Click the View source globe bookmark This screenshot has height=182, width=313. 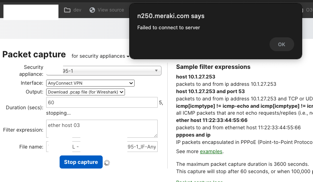[107, 10]
